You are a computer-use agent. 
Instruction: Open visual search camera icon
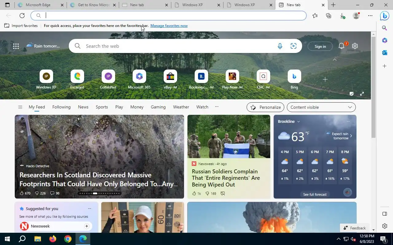coord(294,46)
